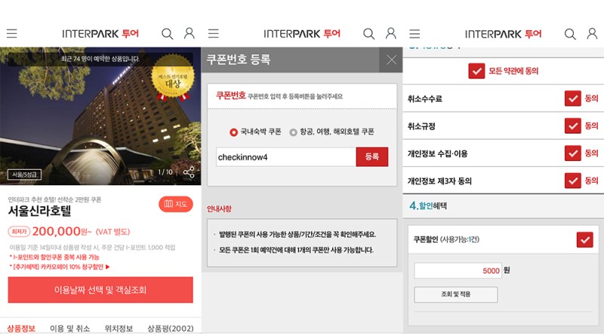This screenshot has height=334, width=604.
Task: Open user profile icon in right agreement screen
Action: coord(592,33)
